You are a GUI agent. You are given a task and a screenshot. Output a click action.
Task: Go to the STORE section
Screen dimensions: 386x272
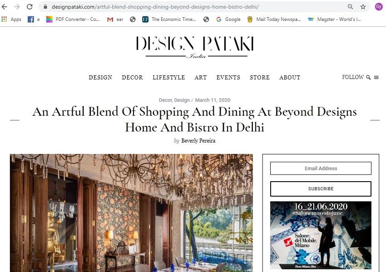click(260, 78)
